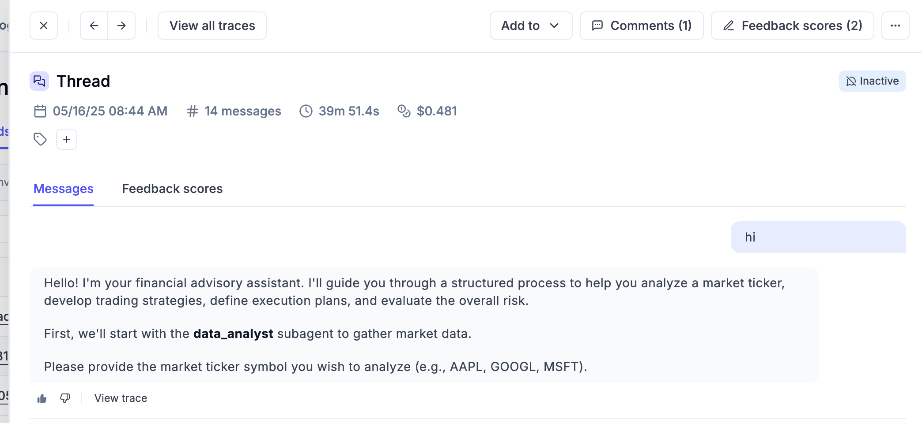The width and height of the screenshot is (922, 423).
Task: Open the Add to dropdown
Action: (x=530, y=26)
